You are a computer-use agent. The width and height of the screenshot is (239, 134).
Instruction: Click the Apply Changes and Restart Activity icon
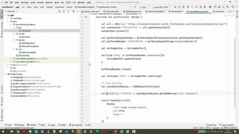pyautogui.click(x=179, y=7)
